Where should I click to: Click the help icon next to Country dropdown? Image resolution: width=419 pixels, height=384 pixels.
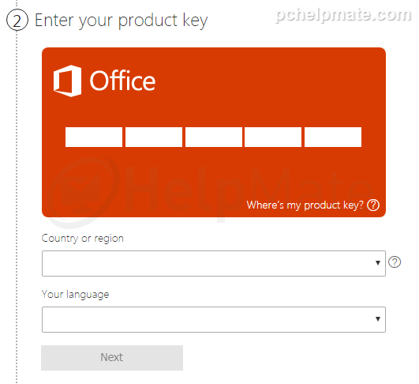(395, 262)
